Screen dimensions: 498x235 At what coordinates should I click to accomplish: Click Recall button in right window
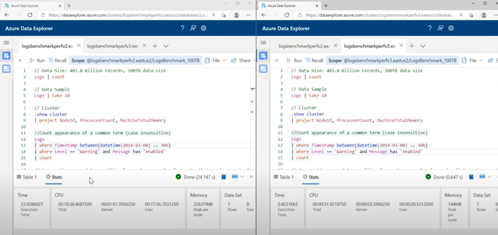(314, 60)
